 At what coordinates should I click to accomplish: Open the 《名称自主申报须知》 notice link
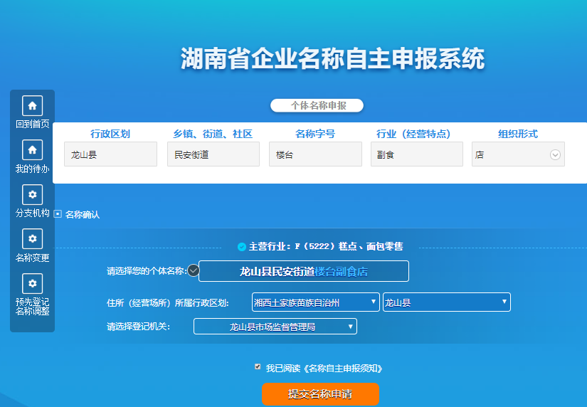coord(343,369)
